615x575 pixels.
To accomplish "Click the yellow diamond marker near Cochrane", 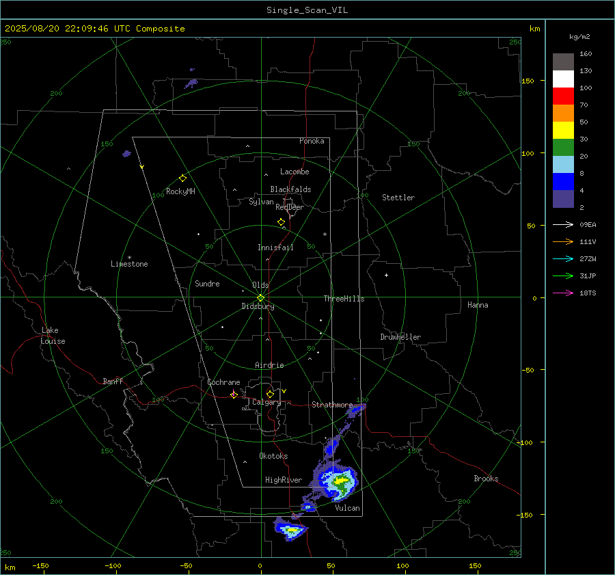I will tap(234, 395).
